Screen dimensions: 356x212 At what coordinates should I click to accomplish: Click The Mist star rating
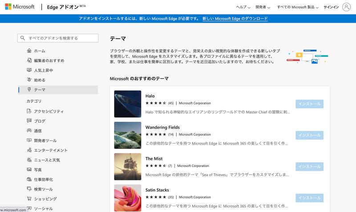[x=156, y=165]
